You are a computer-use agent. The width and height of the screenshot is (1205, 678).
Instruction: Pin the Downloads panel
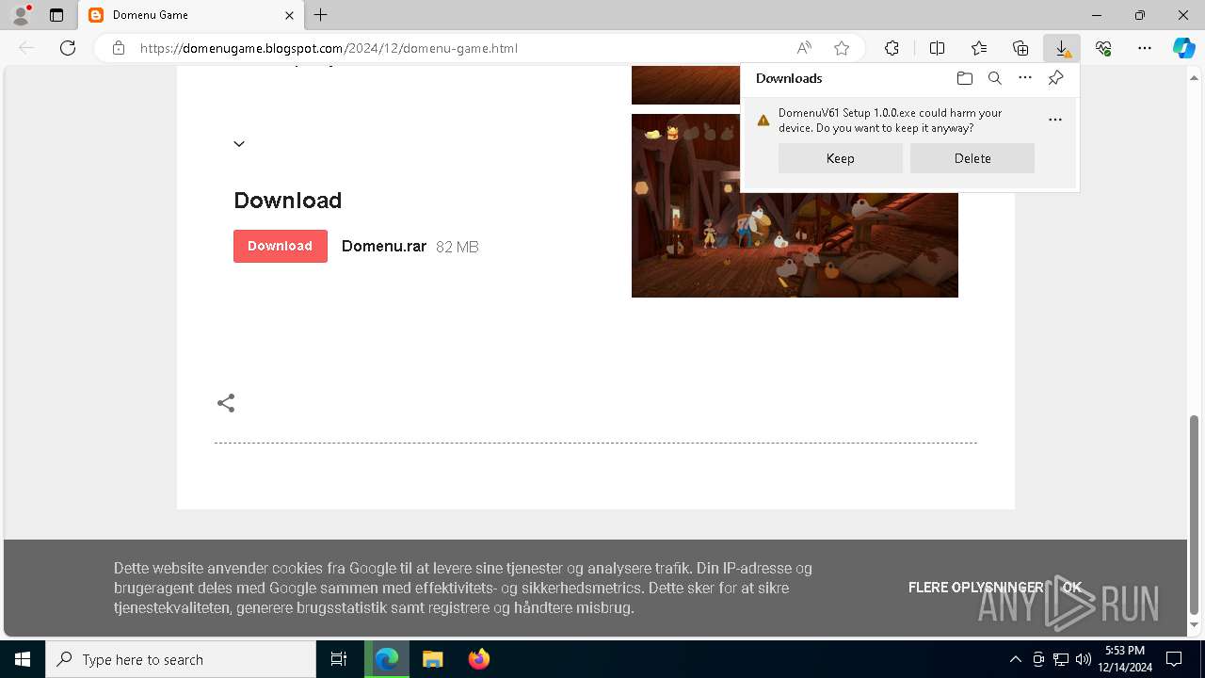coord(1055,78)
